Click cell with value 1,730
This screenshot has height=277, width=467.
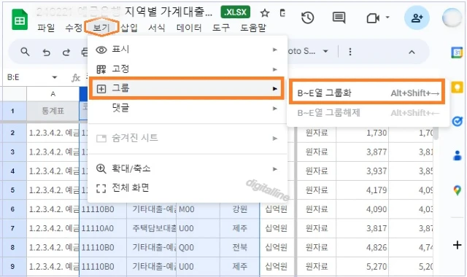363,133
